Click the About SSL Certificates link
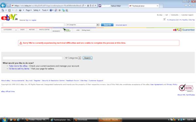Viewport: 196px width, 122px height. coord(186,95)
